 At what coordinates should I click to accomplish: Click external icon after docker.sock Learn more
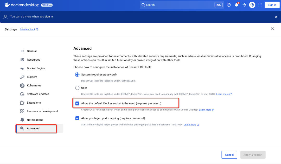[x=213, y=110]
